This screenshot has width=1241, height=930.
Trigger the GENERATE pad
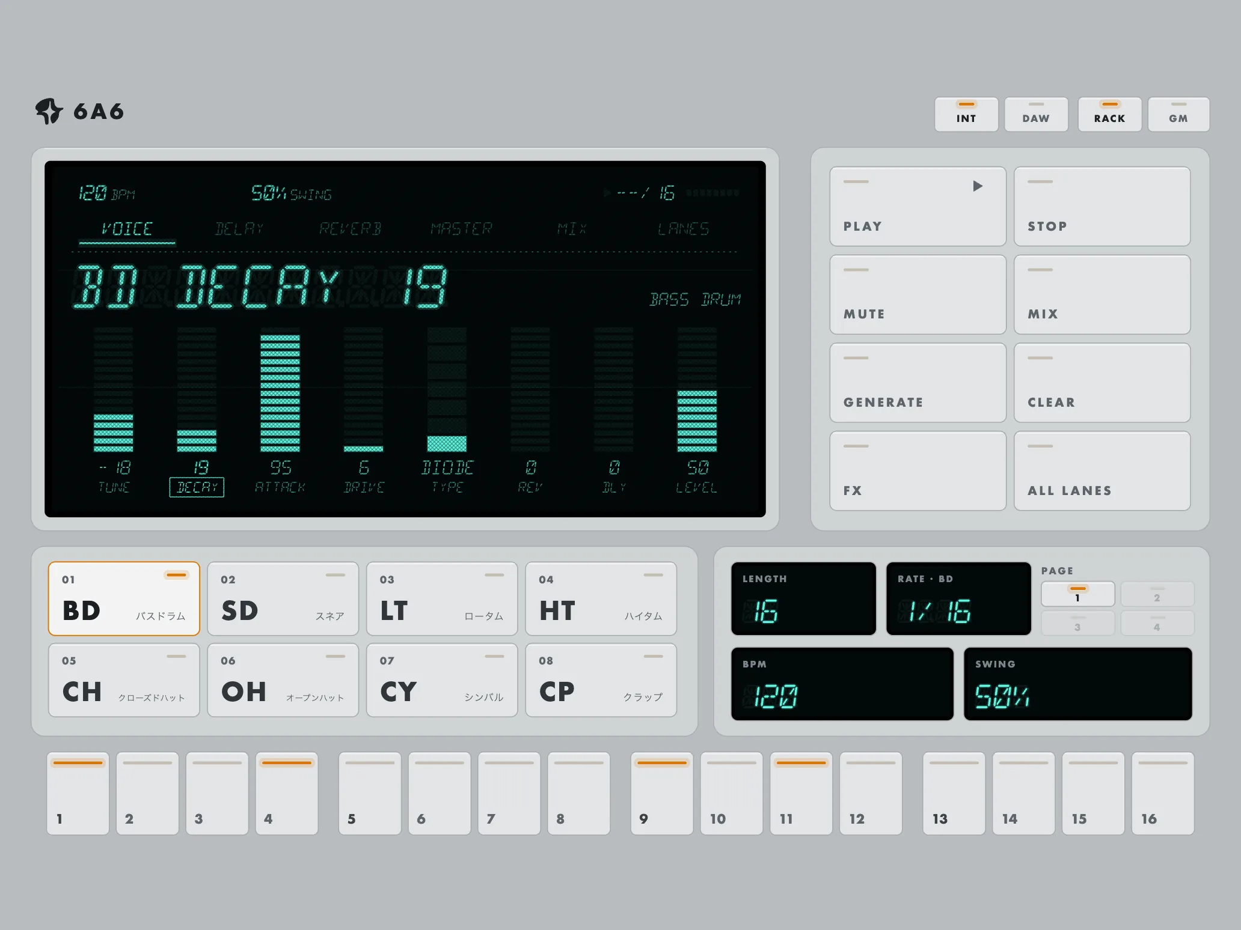[918, 383]
